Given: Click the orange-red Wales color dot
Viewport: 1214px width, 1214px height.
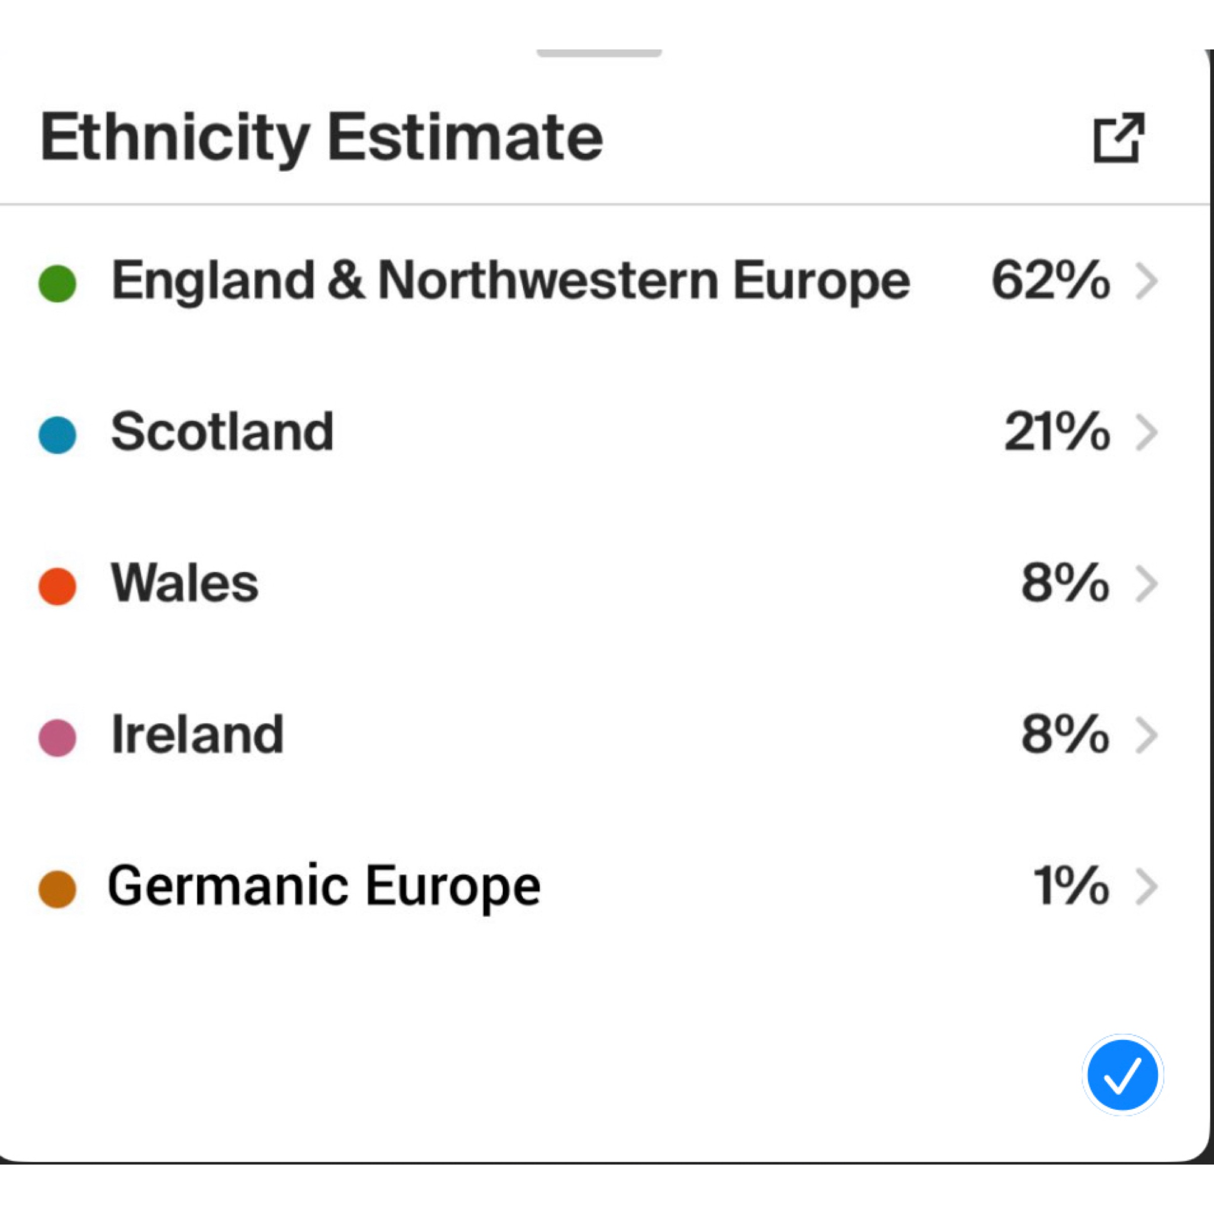Looking at the screenshot, I should pyautogui.click(x=57, y=586).
